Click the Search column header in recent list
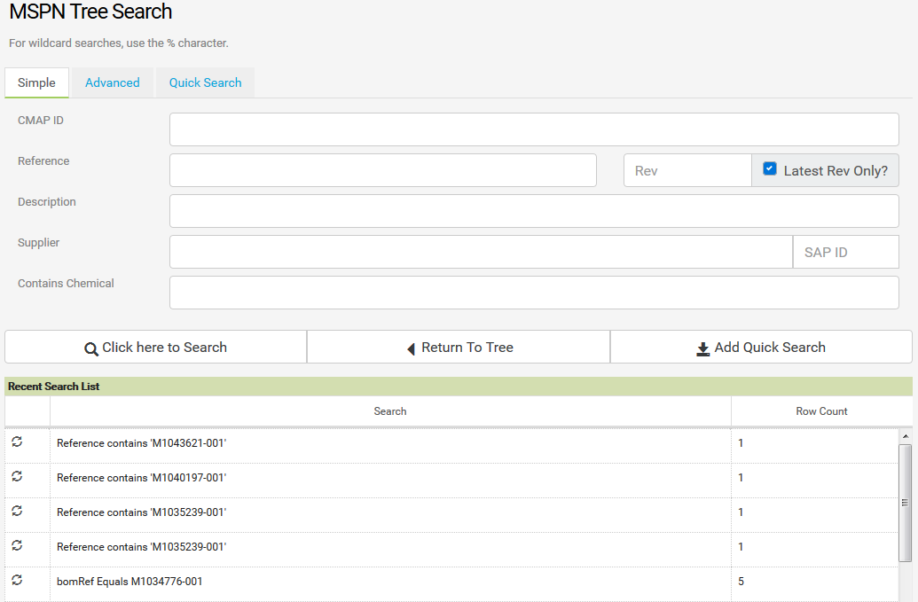The image size is (918, 602). coord(390,411)
